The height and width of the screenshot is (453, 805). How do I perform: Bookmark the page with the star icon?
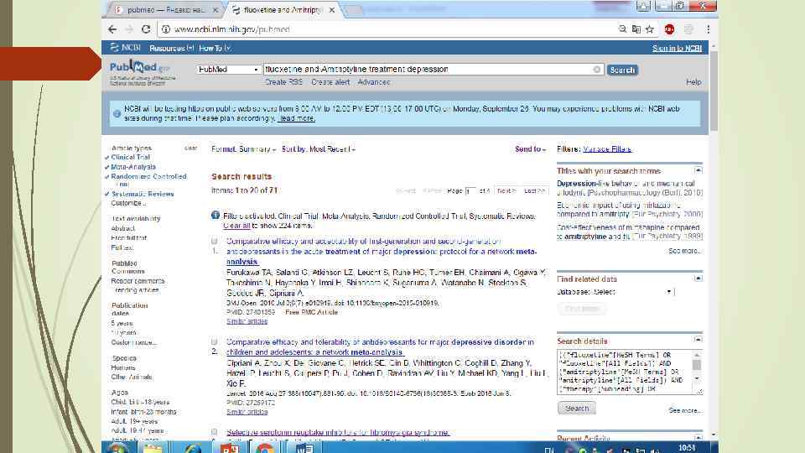click(x=650, y=29)
